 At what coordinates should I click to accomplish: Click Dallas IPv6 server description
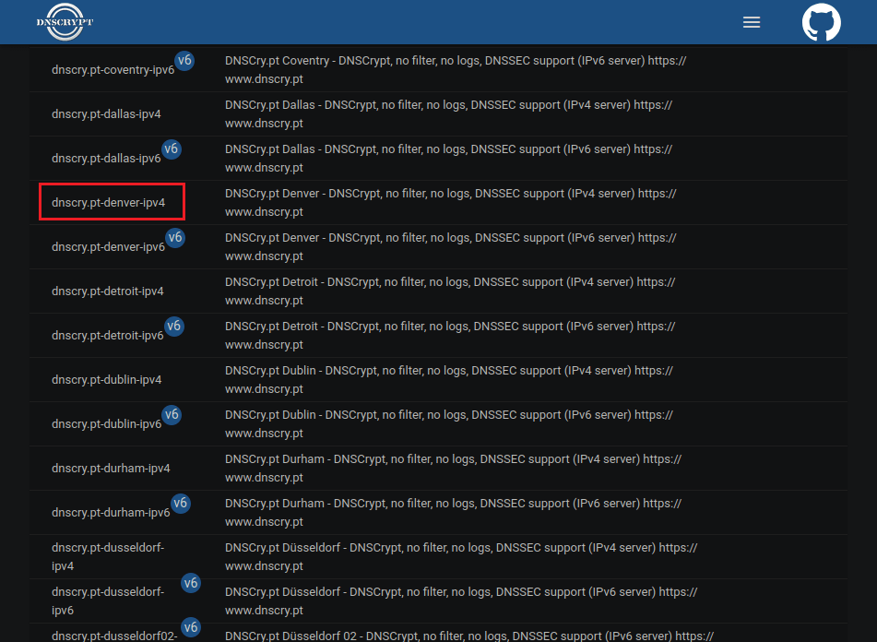(x=448, y=159)
